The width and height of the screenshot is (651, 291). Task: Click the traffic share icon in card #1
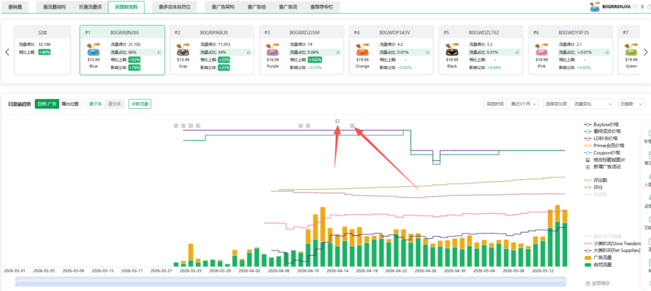(159, 52)
